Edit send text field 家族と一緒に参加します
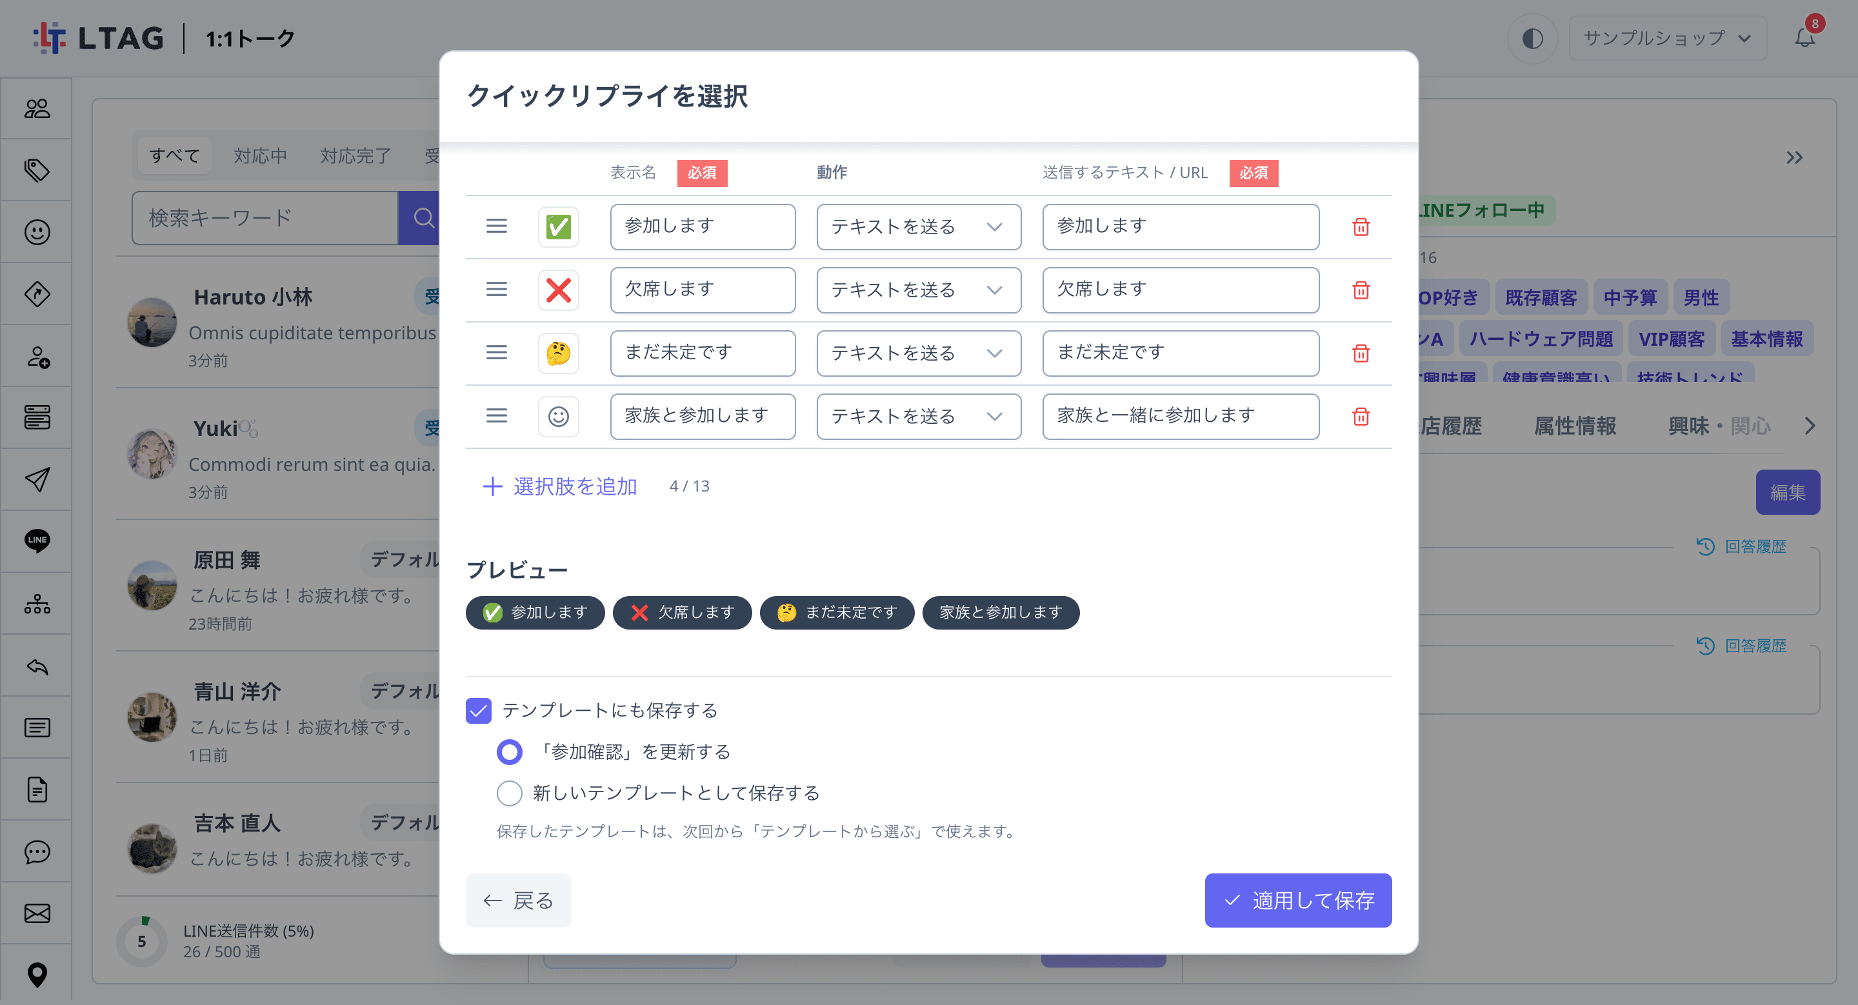 (1181, 416)
